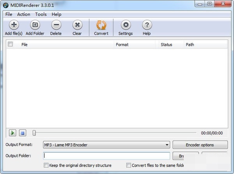
Task: Check Convert files to the same folder
Action: point(129,165)
